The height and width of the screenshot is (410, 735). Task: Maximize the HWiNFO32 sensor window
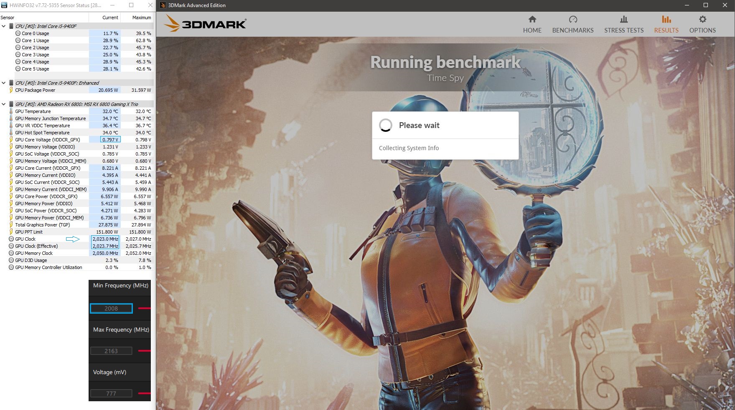click(131, 5)
